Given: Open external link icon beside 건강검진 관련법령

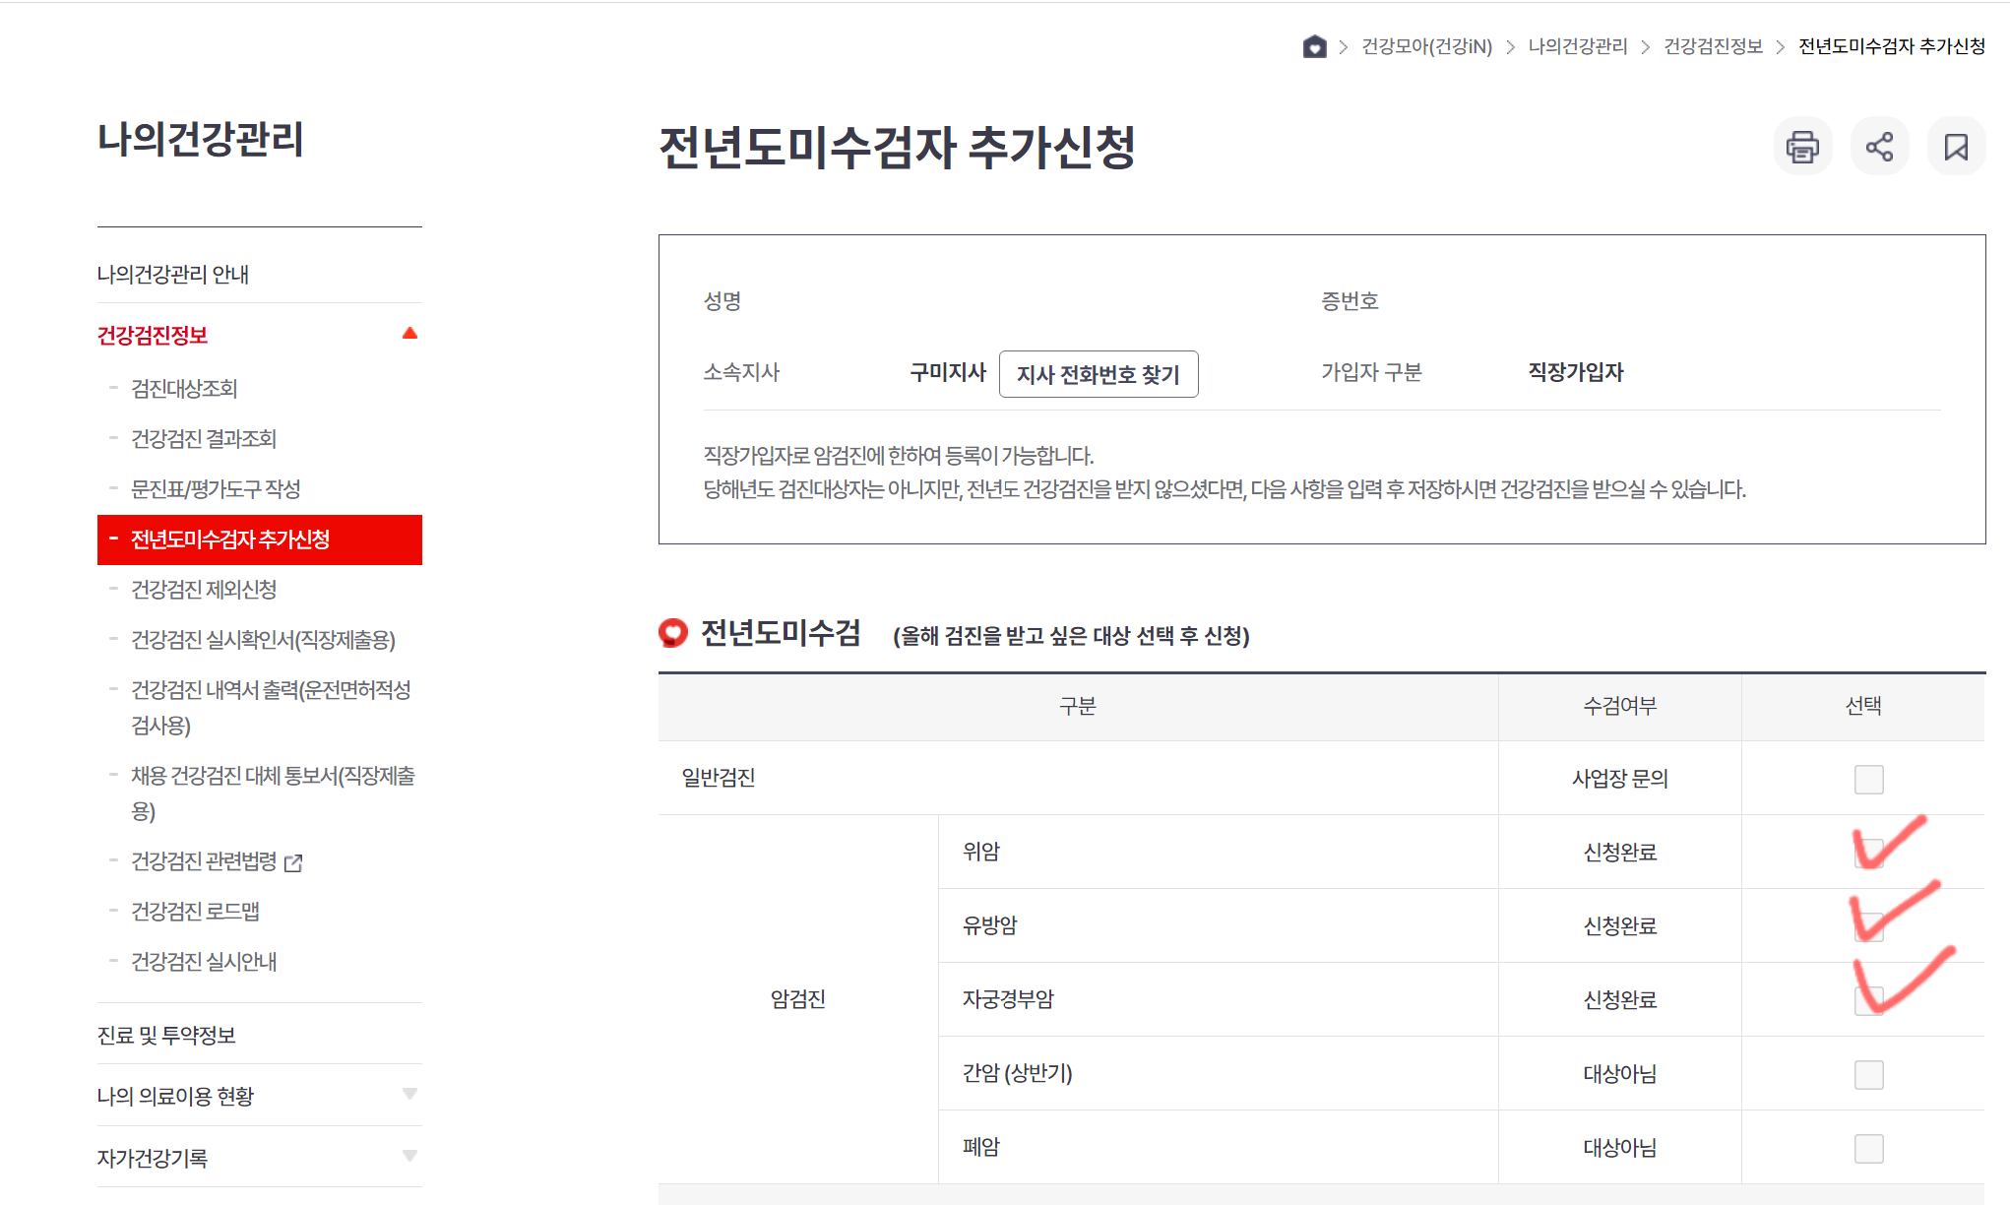Looking at the screenshot, I should 293,863.
